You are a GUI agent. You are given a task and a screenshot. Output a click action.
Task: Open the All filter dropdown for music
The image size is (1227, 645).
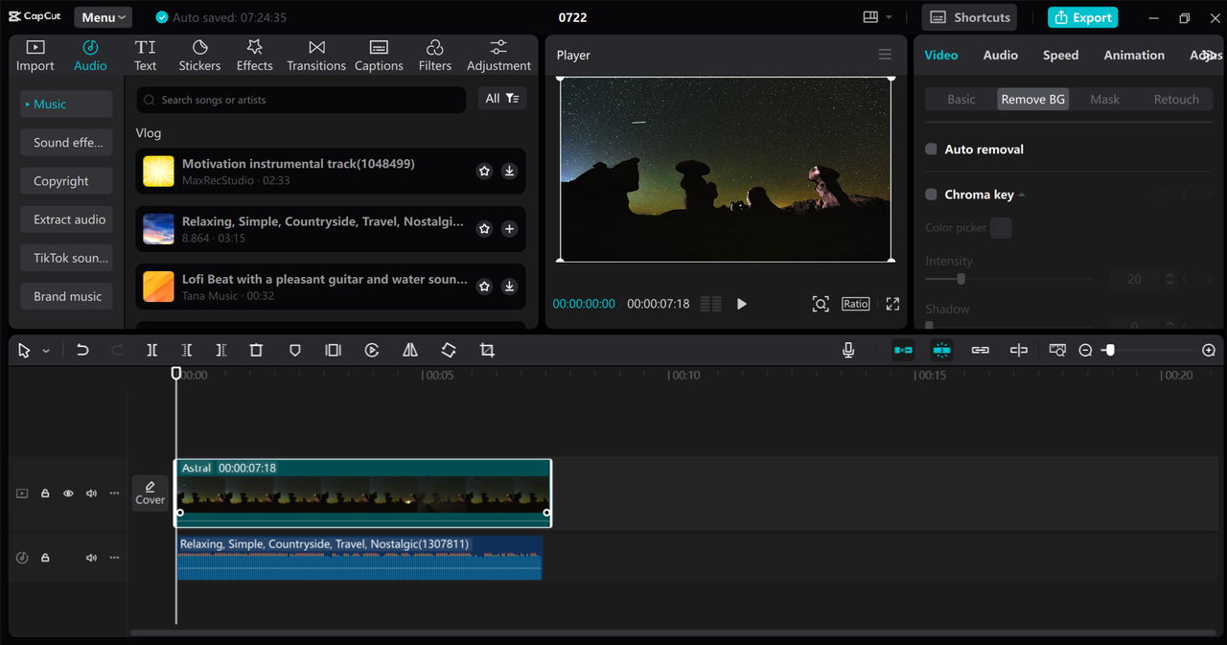502,99
